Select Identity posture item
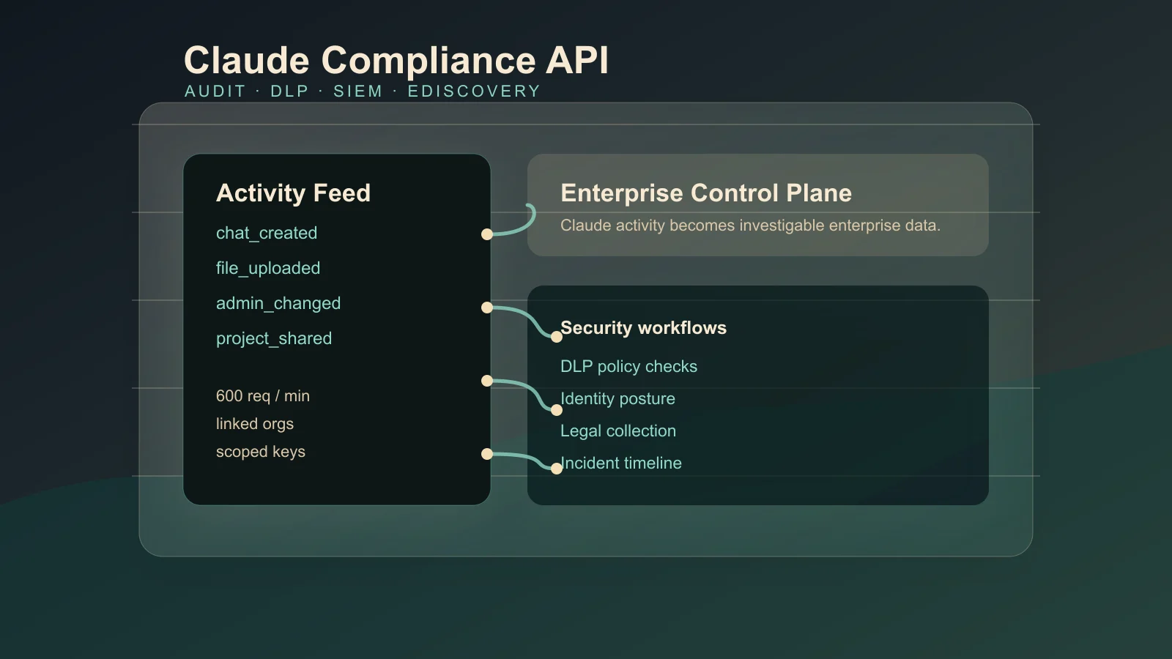Screen dimensions: 1172x659 (x=617, y=398)
